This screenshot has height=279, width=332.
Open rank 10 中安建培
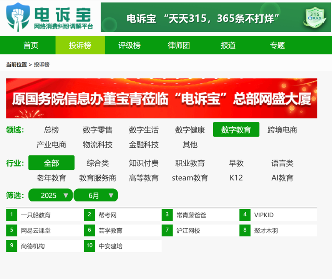coord(123,246)
